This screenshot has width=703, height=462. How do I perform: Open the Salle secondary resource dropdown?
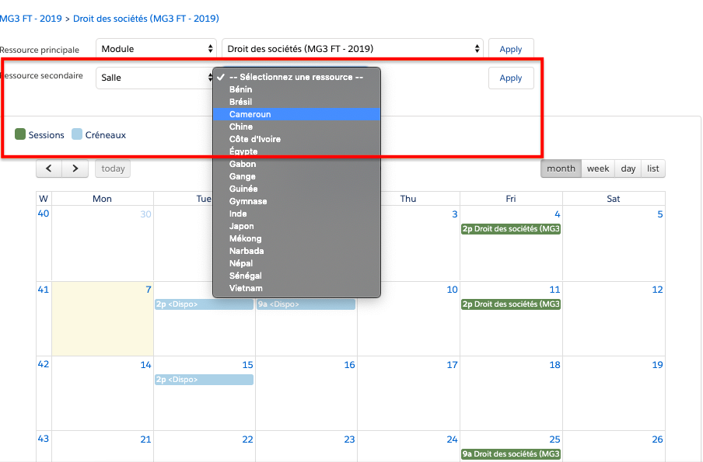point(154,78)
